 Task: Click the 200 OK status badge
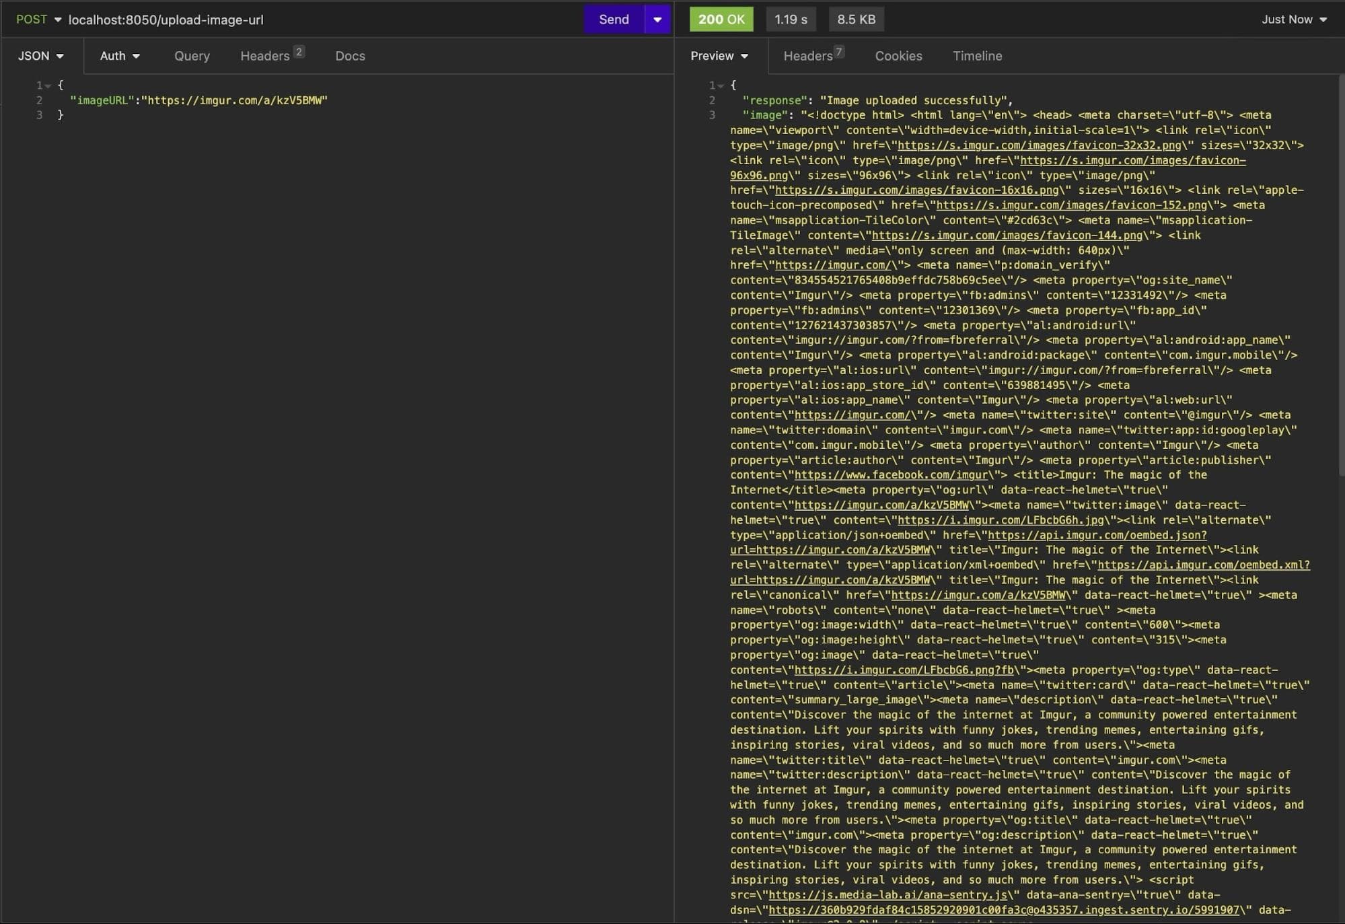click(721, 20)
